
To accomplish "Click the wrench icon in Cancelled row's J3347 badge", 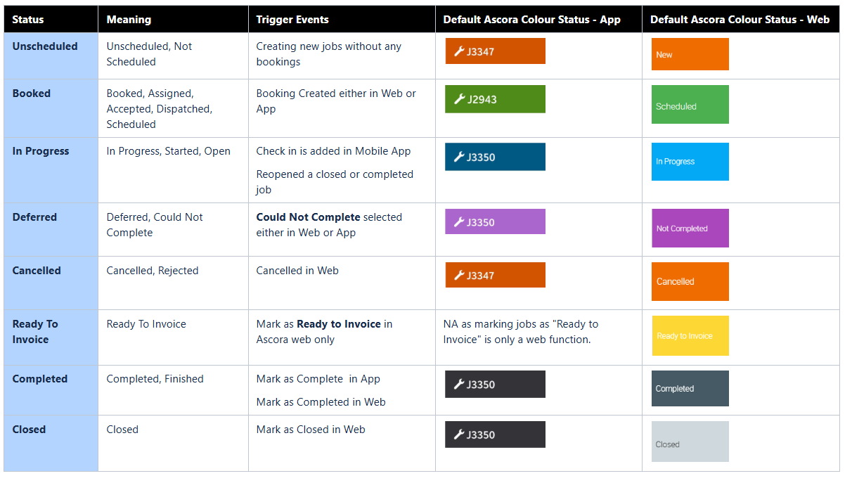I will [x=459, y=276].
